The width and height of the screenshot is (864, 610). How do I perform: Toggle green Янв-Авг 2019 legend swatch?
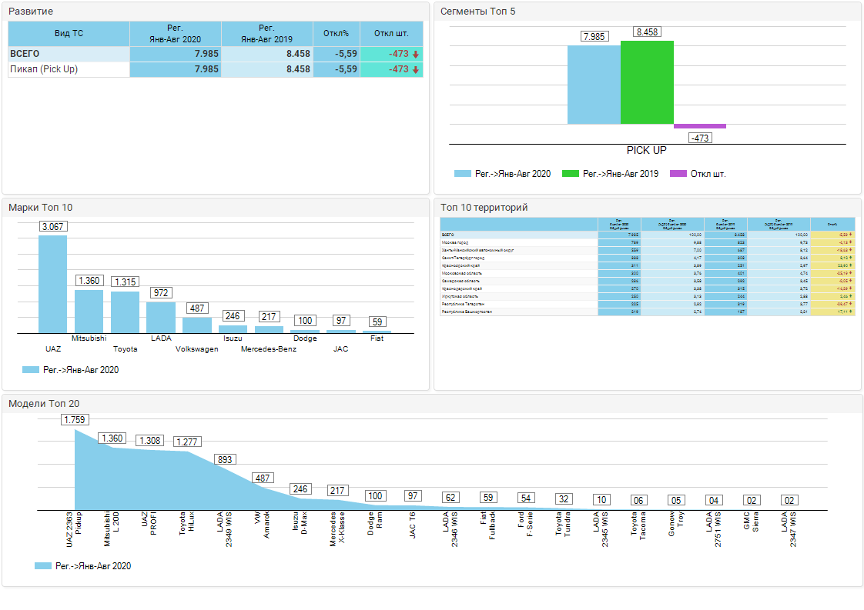pos(571,174)
